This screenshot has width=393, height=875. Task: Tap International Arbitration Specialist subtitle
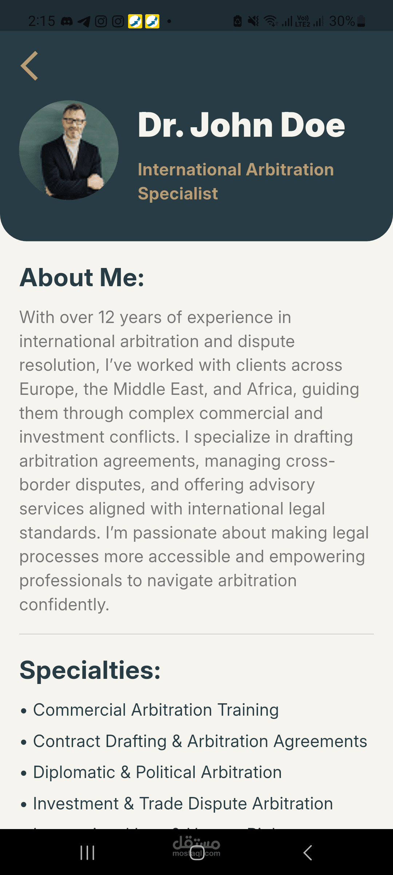[x=236, y=181]
